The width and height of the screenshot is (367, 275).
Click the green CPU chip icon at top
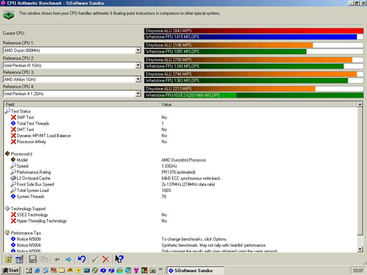point(9,15)
